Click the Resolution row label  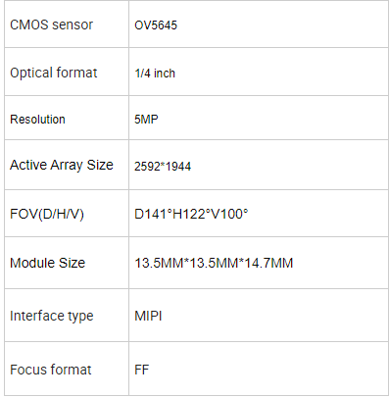[37, 120]
